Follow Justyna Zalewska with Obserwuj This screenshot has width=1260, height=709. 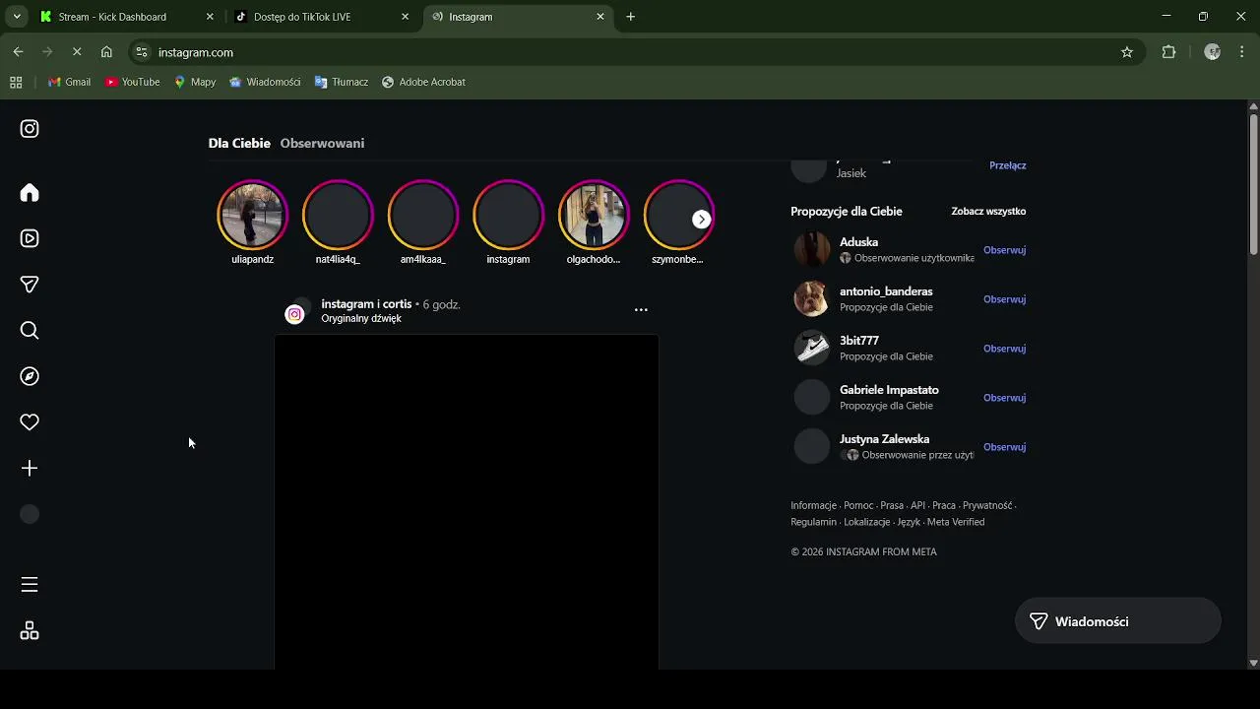[1004, 447]
